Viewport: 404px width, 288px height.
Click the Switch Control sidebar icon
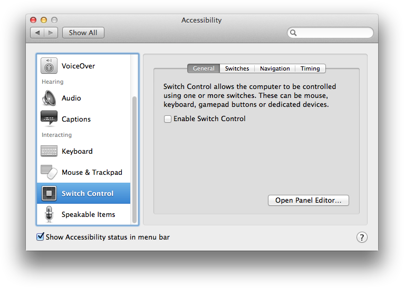coord(49,193)
